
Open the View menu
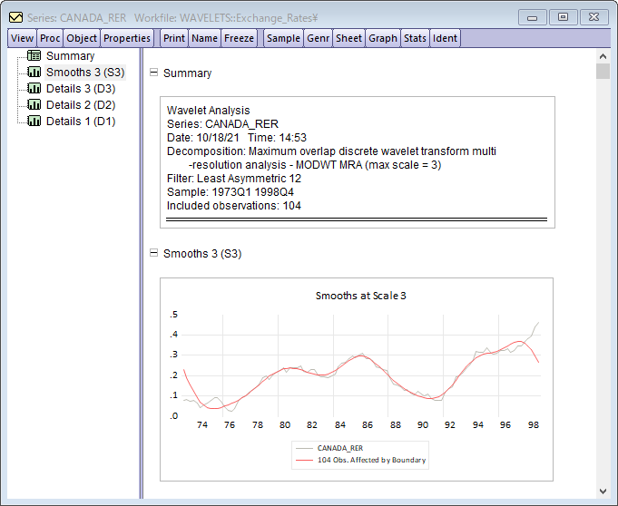[22, 38]
